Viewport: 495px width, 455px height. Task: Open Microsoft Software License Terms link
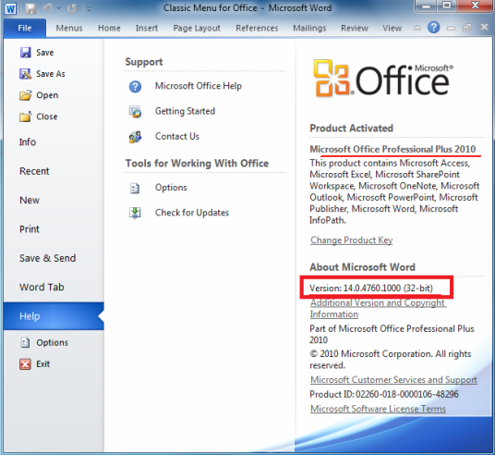point(378,409)
